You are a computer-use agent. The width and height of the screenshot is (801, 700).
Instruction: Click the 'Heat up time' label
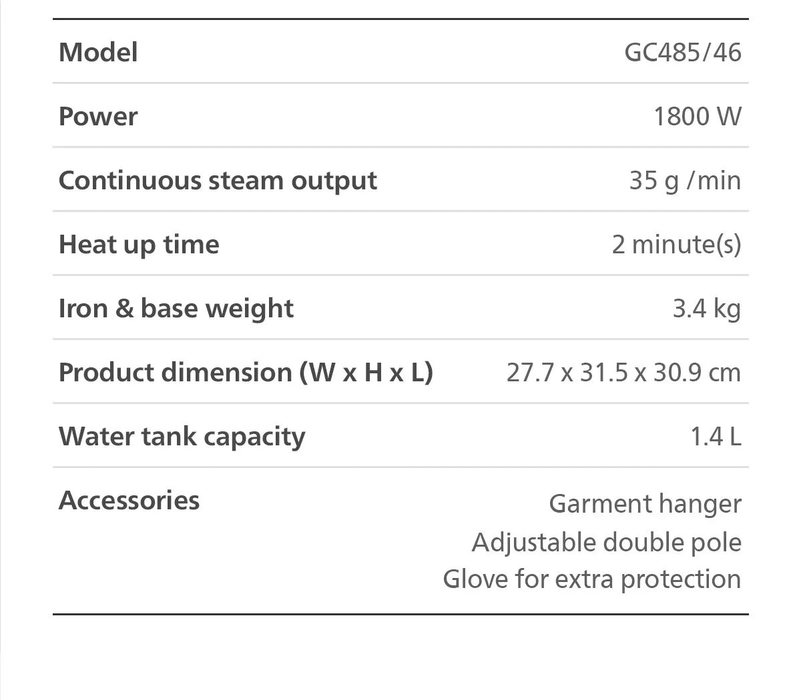[139, 245]
